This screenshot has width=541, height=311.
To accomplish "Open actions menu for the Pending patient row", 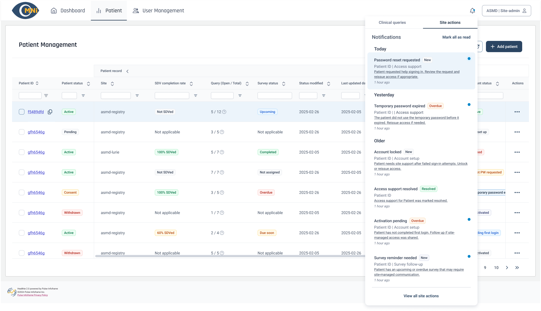I will (x=517, y=132).
